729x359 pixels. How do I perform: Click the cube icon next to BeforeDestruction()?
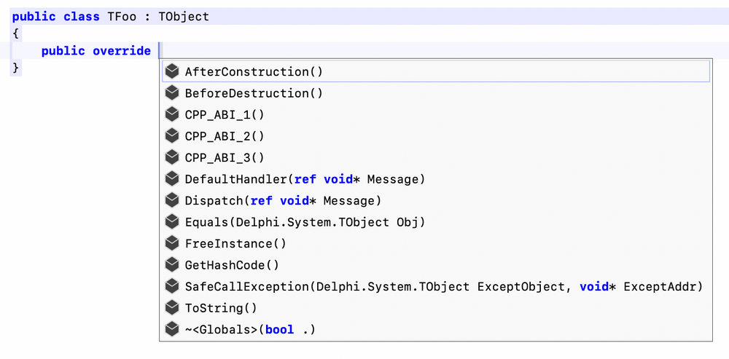coord(172,93)
